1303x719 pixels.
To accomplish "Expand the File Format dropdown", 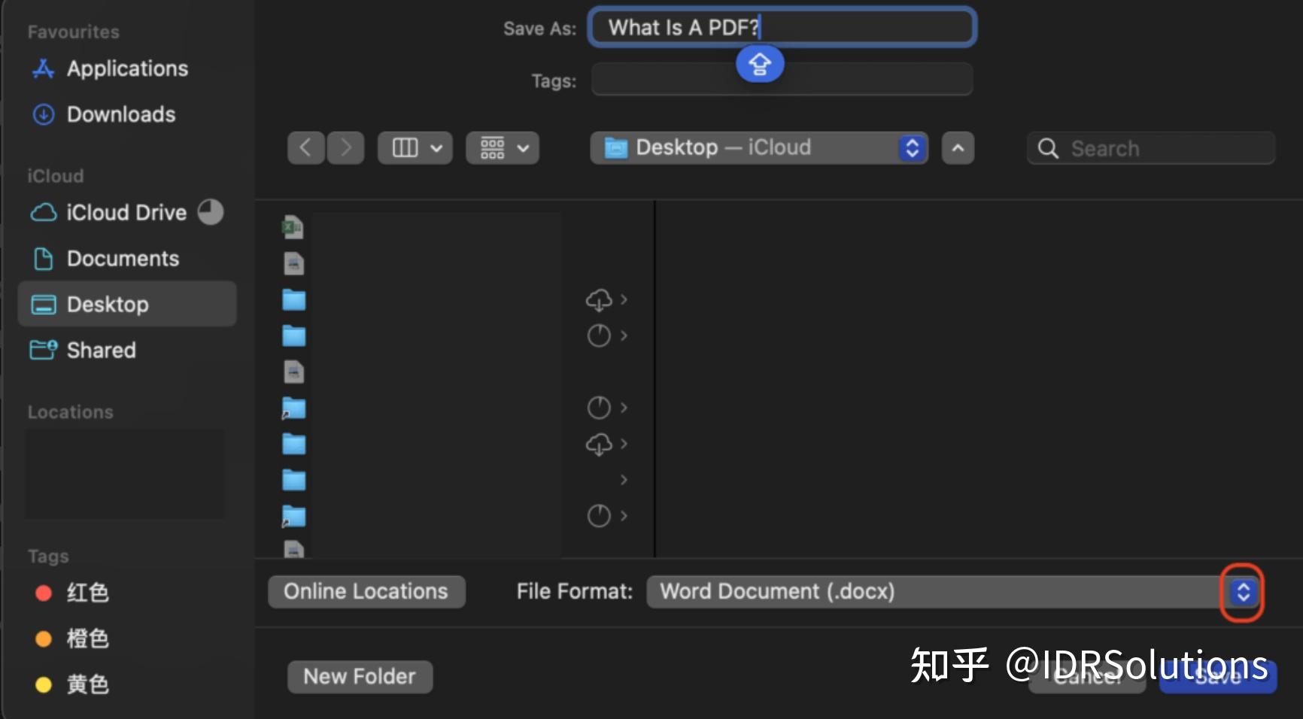I will [1241, 592].
